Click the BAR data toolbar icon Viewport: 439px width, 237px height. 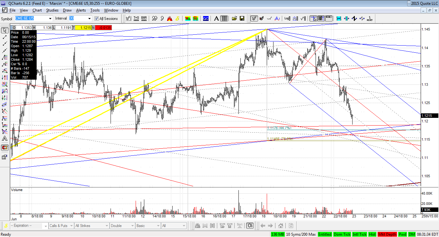tap(144, 18)
